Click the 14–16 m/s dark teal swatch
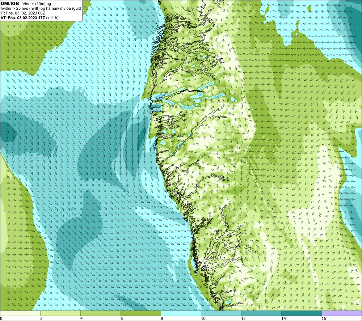This screenshot has width=362, height=321. (x=301, y=313)
